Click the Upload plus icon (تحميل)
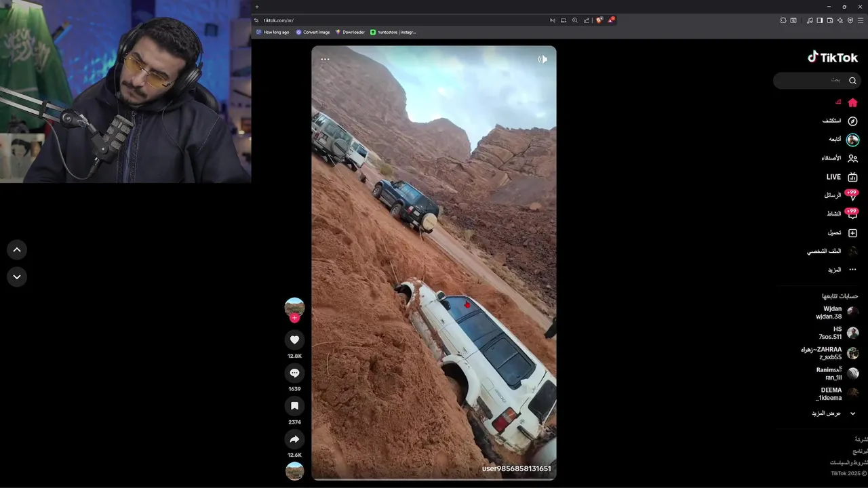Viewport: 868px width, 488px height. [x=852, y=233]
